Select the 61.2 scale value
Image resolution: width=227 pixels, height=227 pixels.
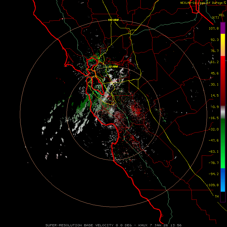coord(215,62)
